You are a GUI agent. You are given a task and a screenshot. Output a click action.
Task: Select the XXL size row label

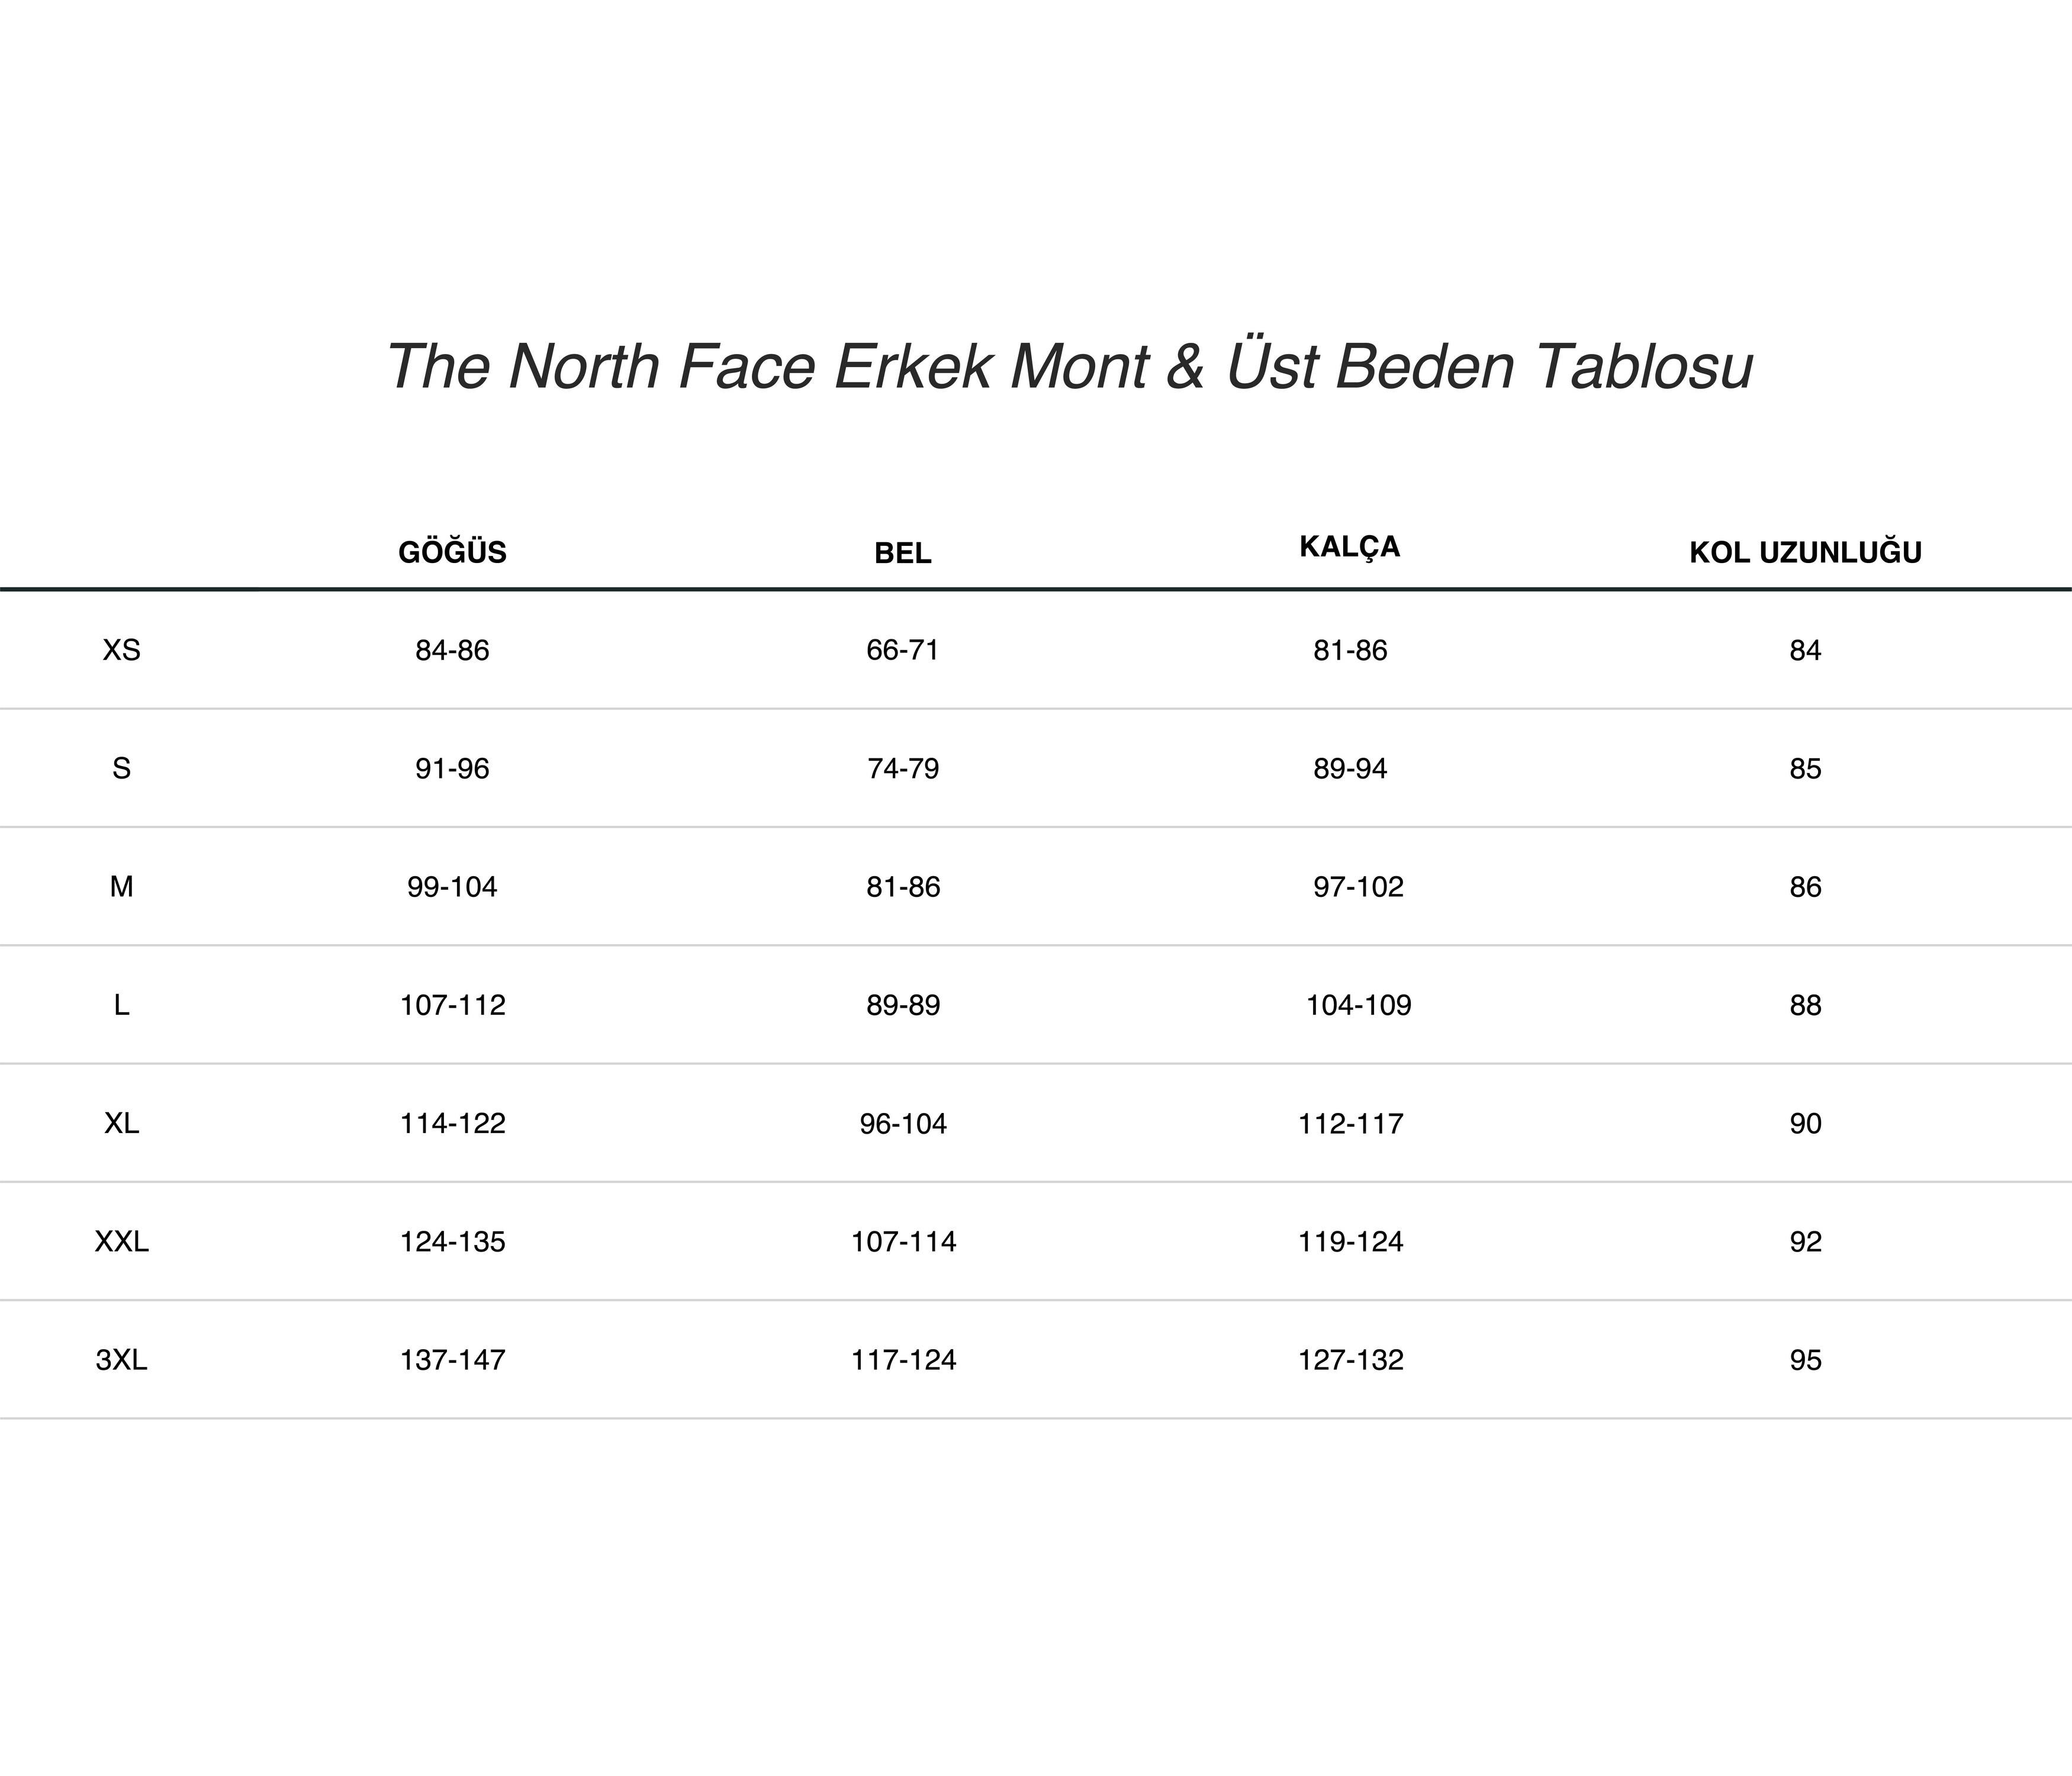[x=121, y=1241]
